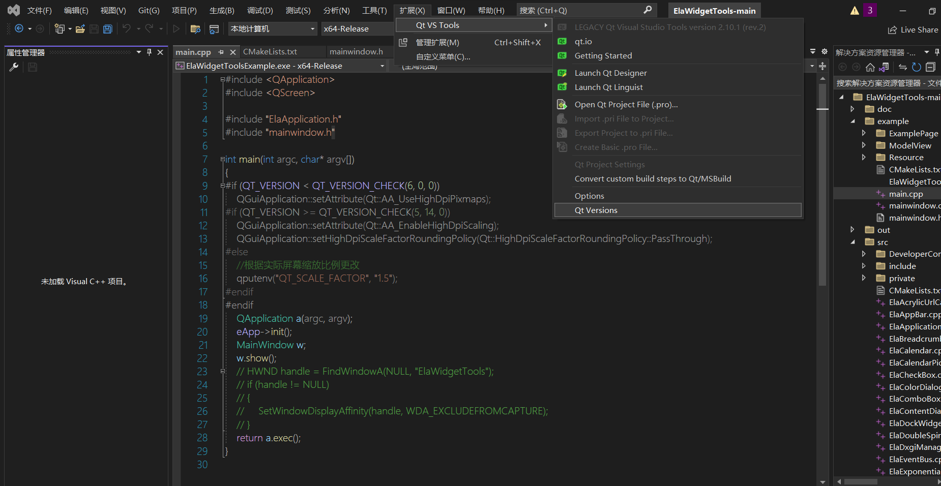Select the include folder in tree
This screenshot has width=941, height=486.
(902, 266)
